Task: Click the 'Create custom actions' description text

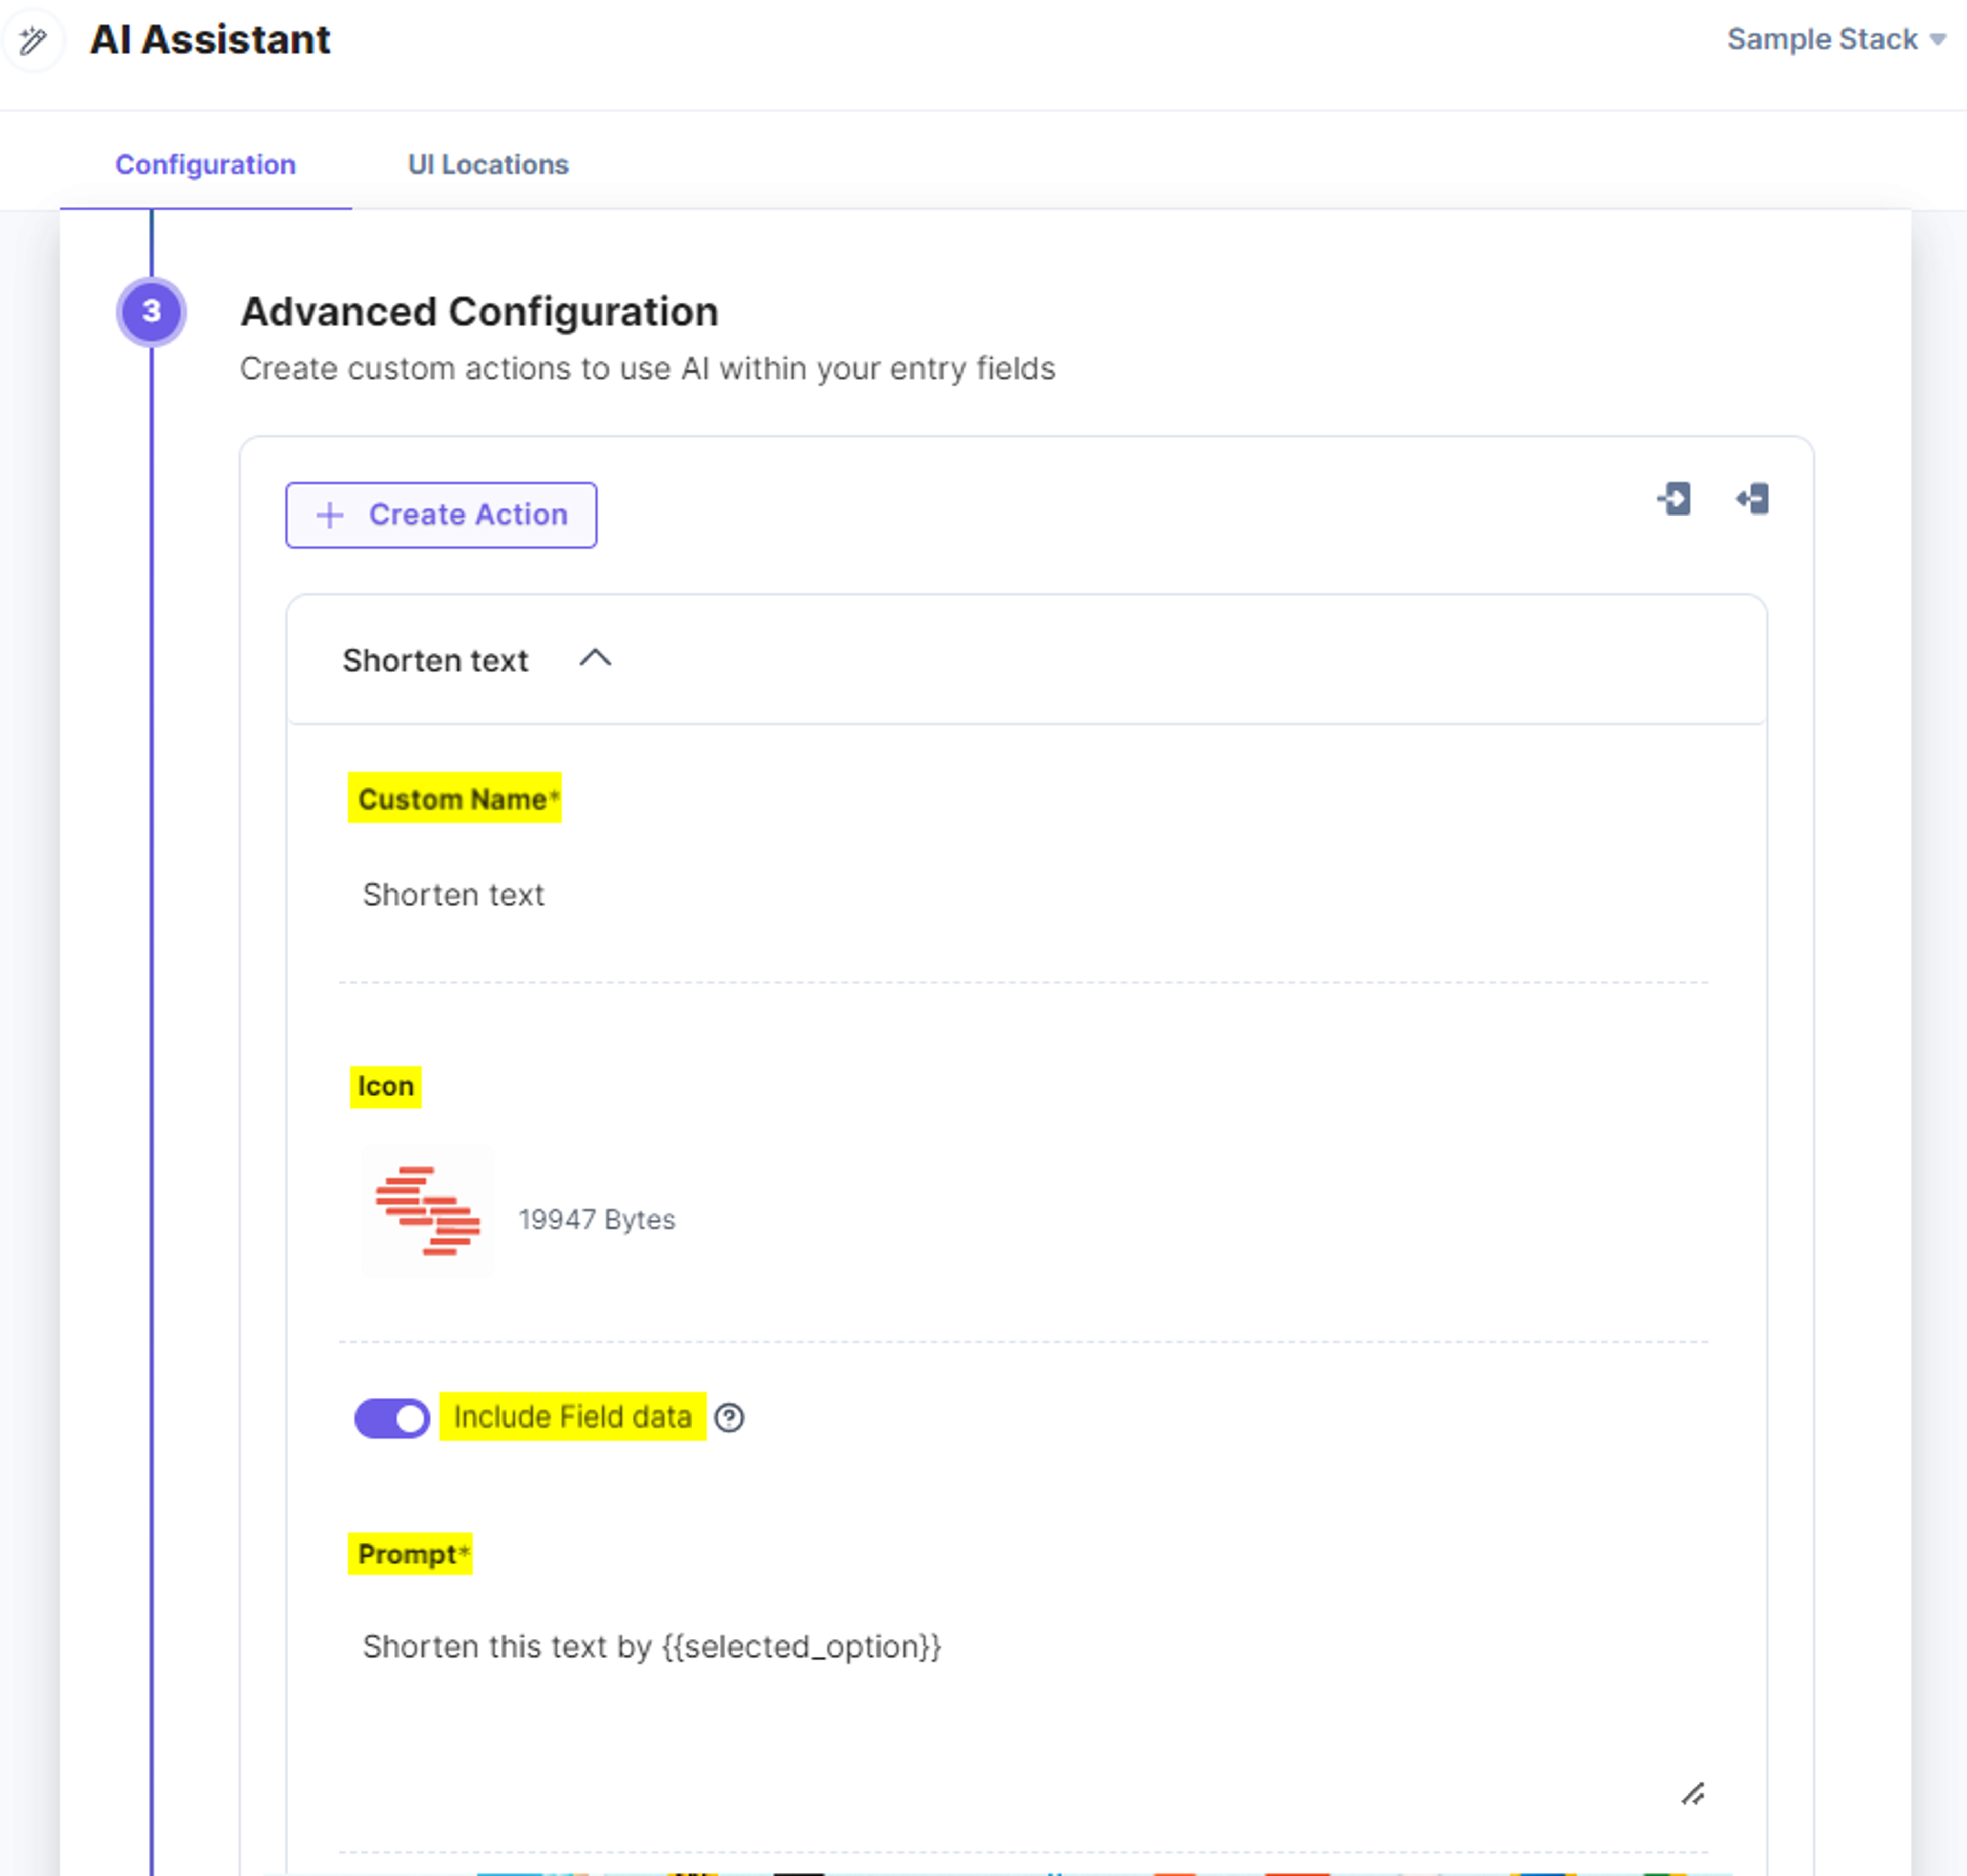Action: (x=647, y=369)
